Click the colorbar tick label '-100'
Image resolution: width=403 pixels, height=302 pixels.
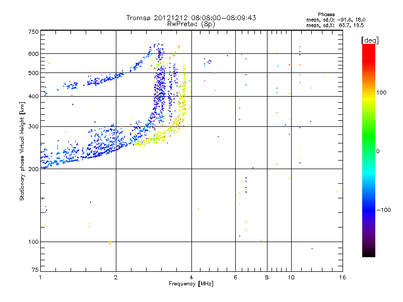[383, 210]
